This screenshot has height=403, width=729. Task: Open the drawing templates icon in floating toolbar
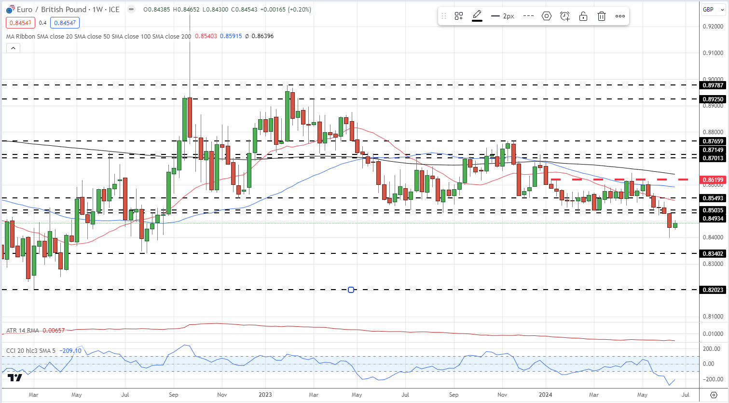(458, 16)
